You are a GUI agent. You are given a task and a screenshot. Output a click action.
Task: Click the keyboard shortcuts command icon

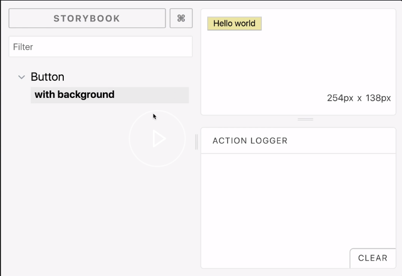pos(181,18)
